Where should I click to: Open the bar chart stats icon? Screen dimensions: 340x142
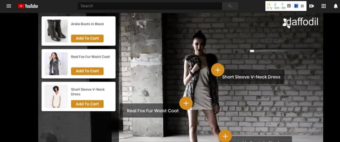289,6
